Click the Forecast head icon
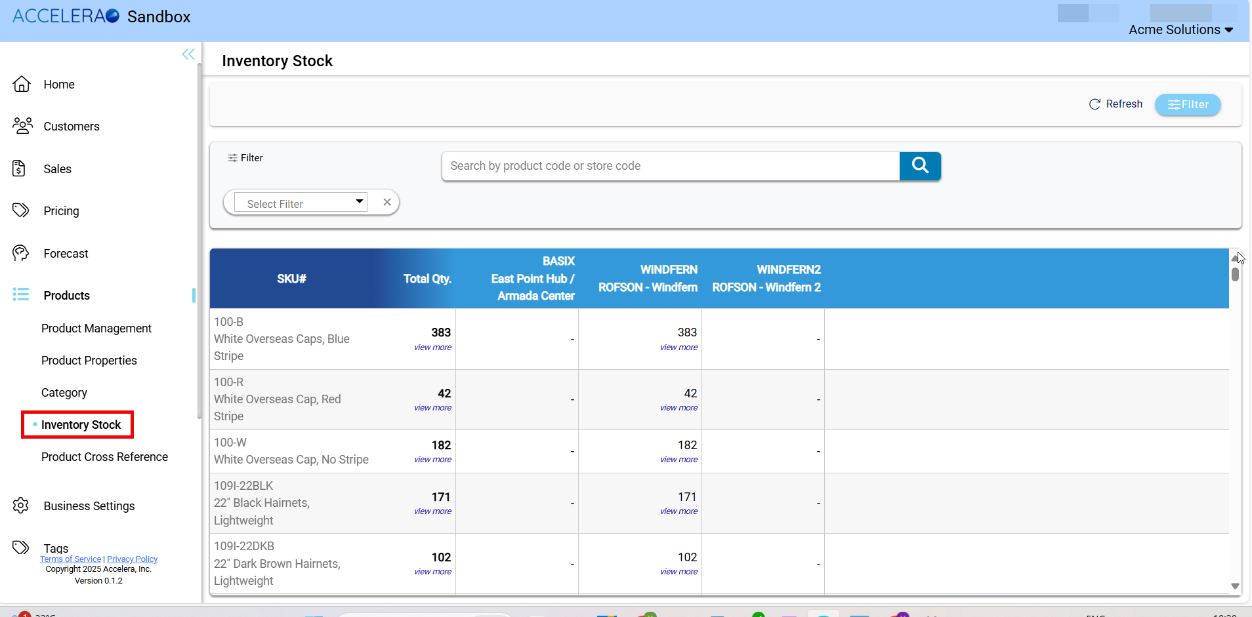This screenshot has height=617, width=1252. point(21,253)
